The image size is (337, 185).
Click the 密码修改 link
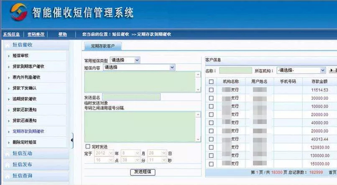click(36, 34)
